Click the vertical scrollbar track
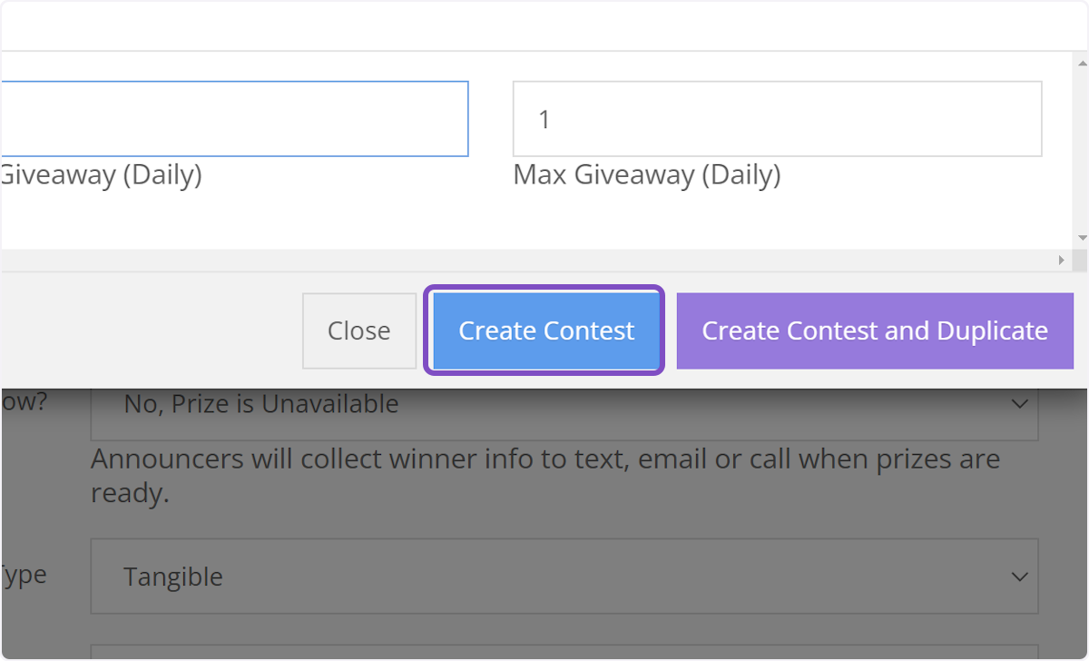 (1081, 150)
